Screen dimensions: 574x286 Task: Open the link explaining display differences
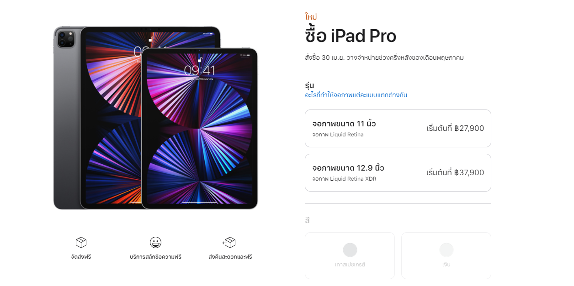pyautogui.click(x=356, y=95)
